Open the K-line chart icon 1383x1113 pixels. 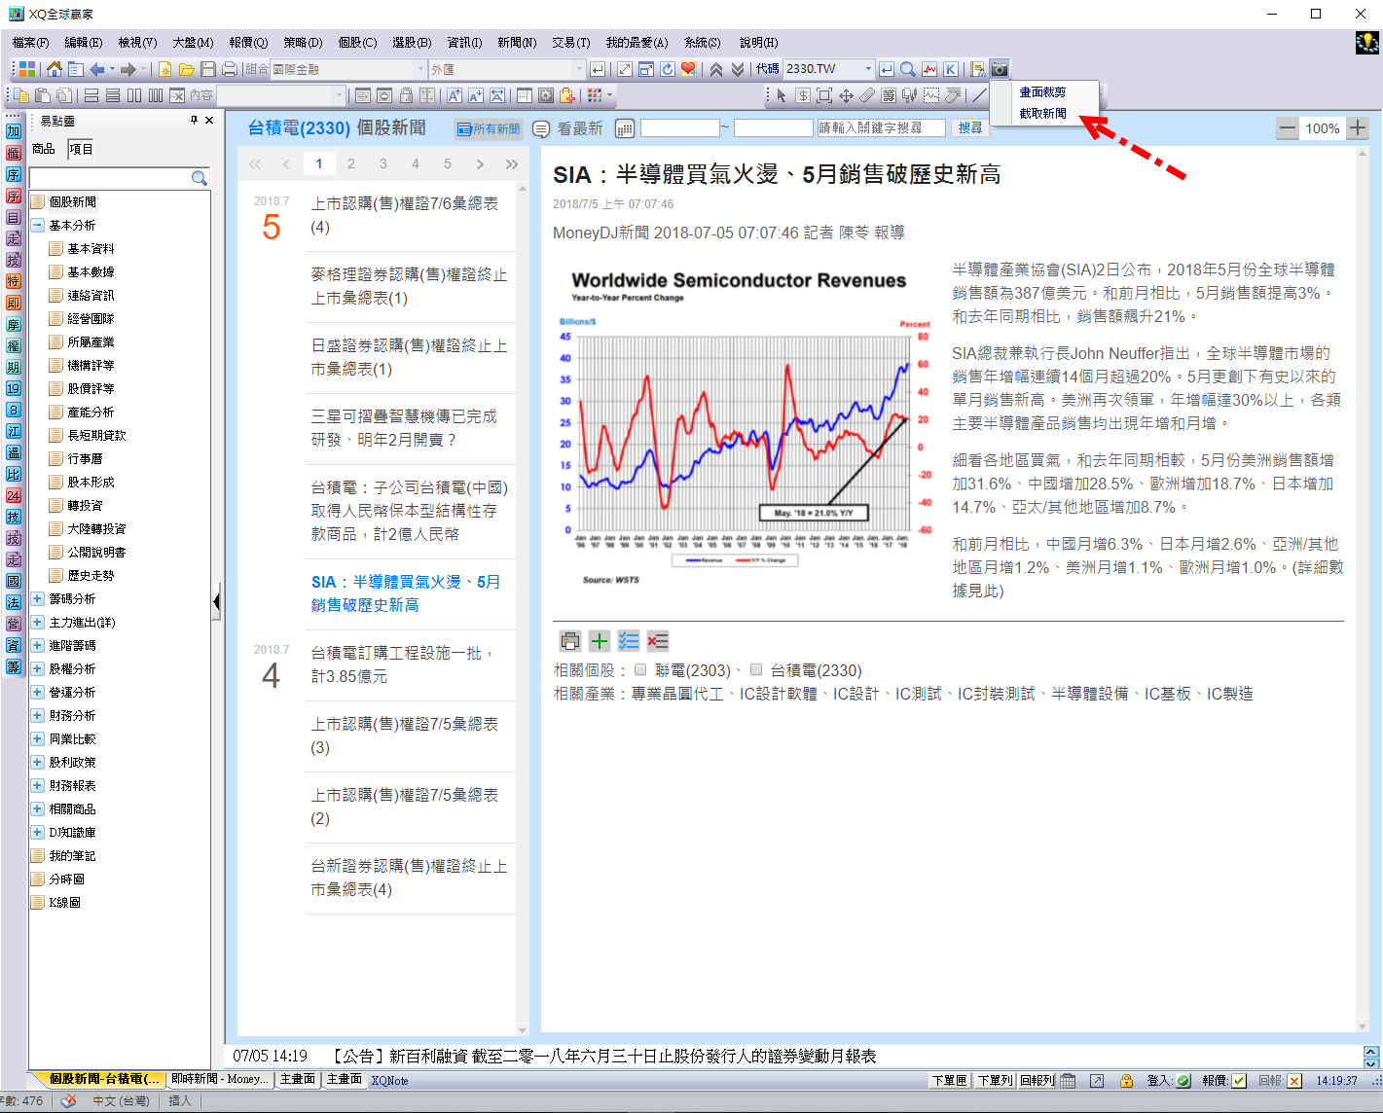click(x=951, y=69)
